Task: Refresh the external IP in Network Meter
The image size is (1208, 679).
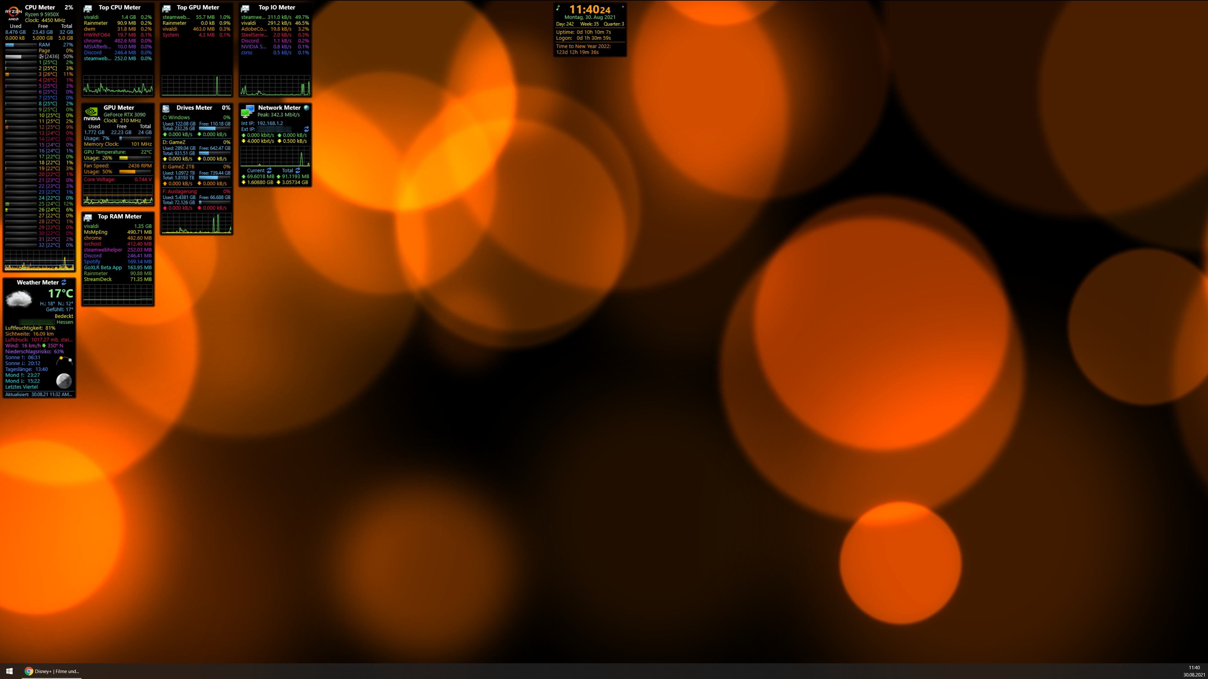Action: pyautogui.click(x=306, y=129)
